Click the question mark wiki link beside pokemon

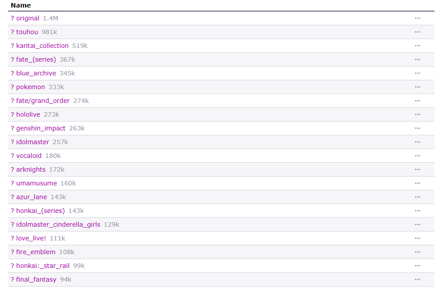point(12,87)
